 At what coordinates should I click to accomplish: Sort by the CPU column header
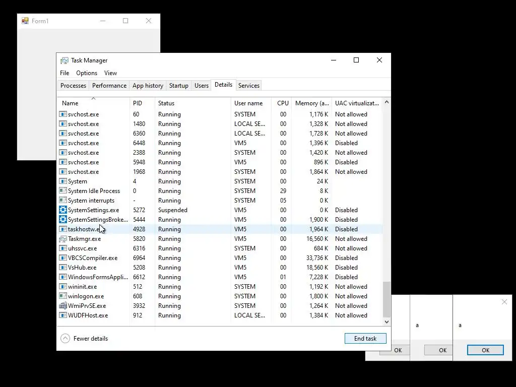coord(281,103)
